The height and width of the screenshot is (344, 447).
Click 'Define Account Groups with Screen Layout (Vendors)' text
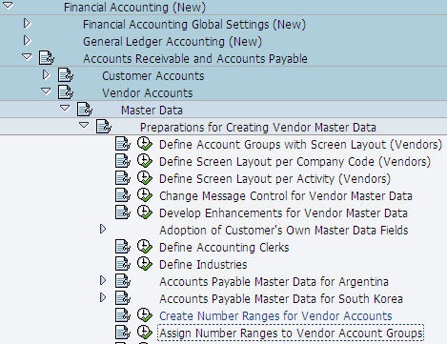300,145
